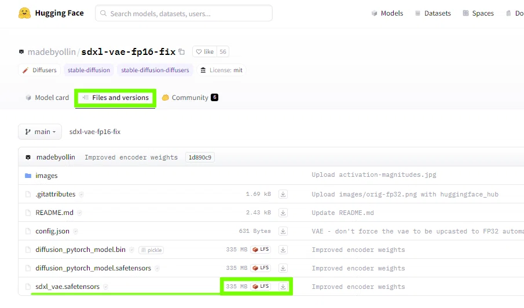The width and height of the screenshot is (524, 308).
Task: Open the README.md file
Action: [54, 213]
